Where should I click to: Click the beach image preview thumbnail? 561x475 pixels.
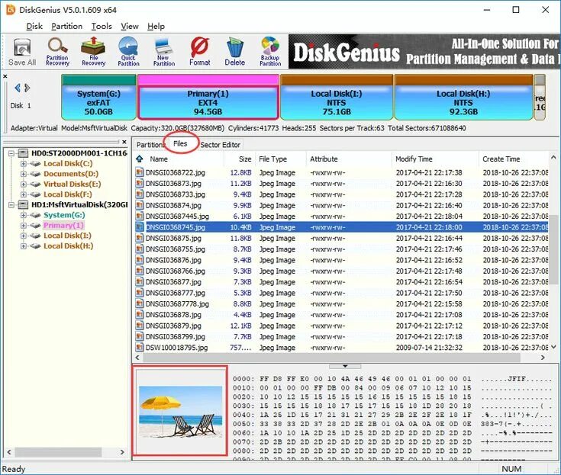pos(180,411)
